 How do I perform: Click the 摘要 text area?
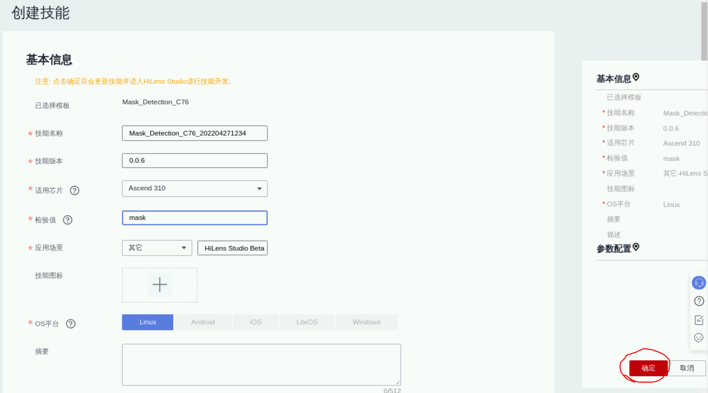(261, 365)
